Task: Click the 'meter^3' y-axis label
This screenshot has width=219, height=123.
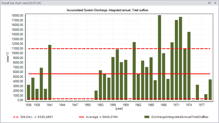Action: pos(8,57)
